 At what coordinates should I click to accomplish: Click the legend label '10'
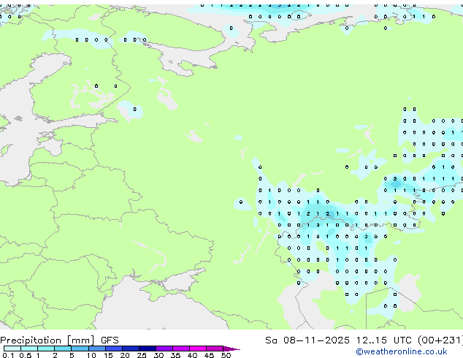pos(91,355)
